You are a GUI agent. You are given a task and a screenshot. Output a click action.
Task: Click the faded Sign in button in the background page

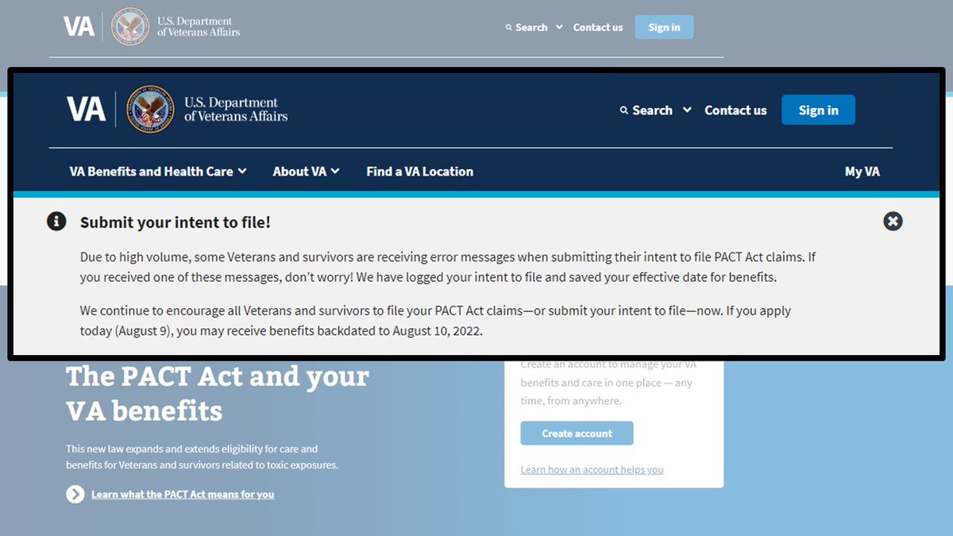(664, 27)
